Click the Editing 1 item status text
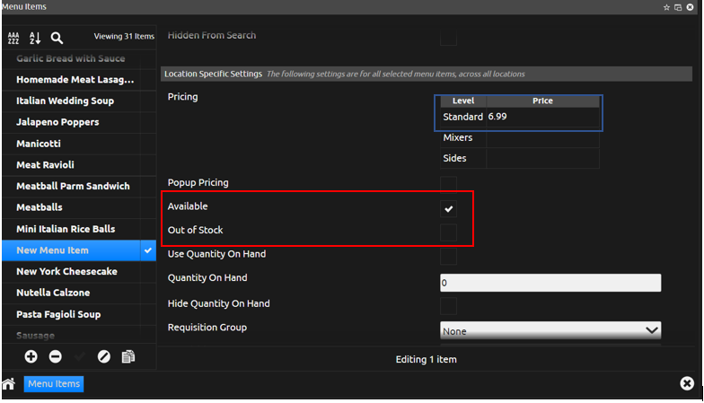The image size is (704, 403). (426, 359)
